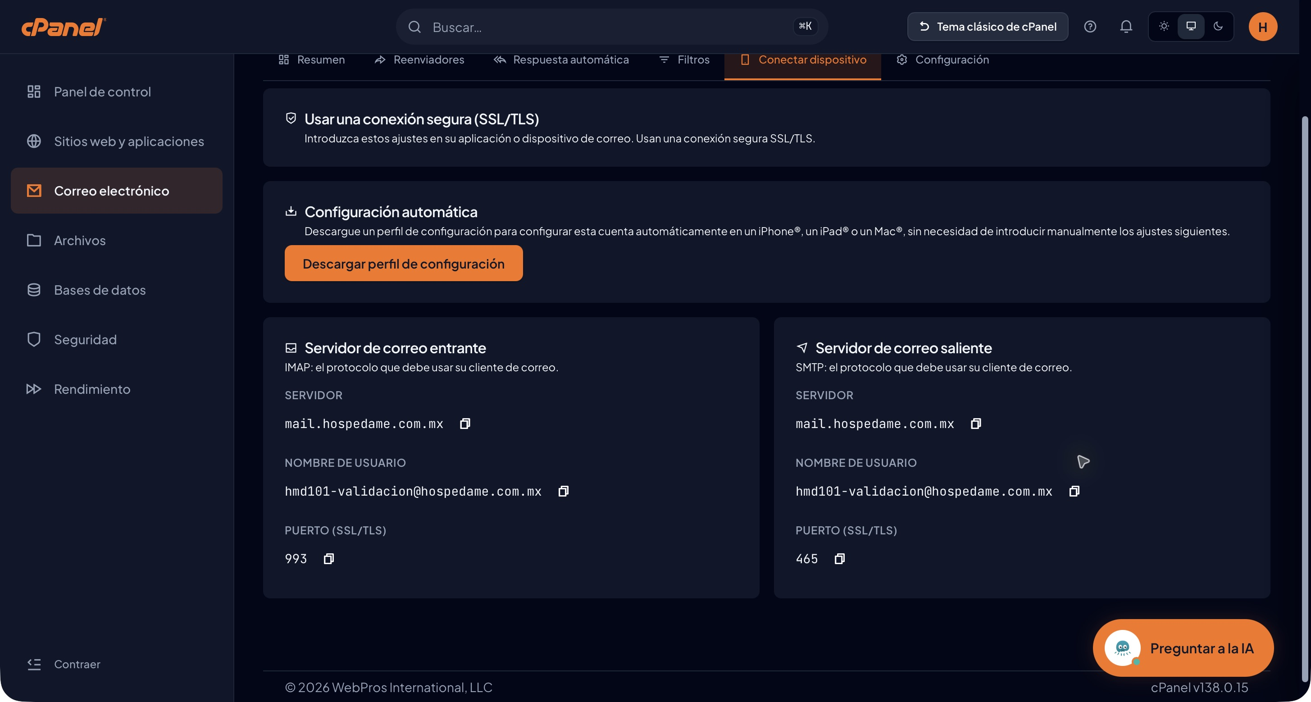This screenshot has width=1311, height=702.
Task: Open the help question mark icon
Action: 1090,27
